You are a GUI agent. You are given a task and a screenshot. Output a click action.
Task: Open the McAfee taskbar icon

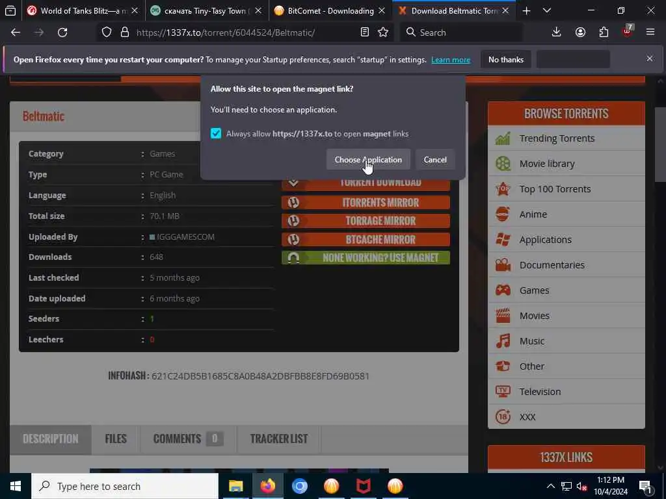click(363, 486)
